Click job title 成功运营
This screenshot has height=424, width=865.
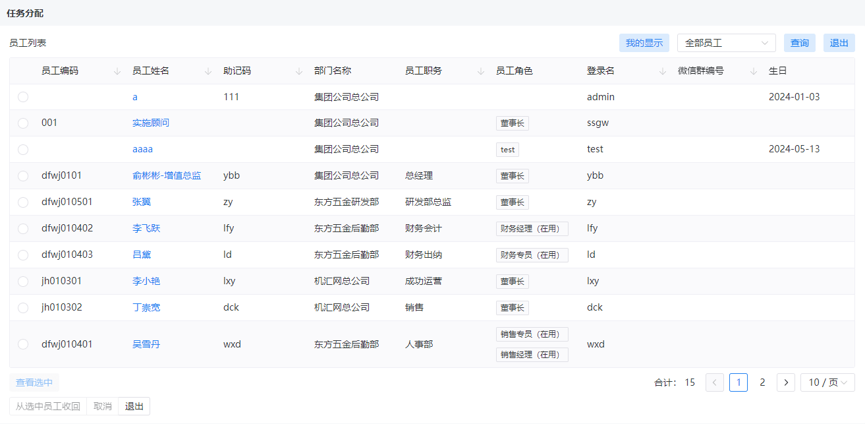tap(424, 282)
